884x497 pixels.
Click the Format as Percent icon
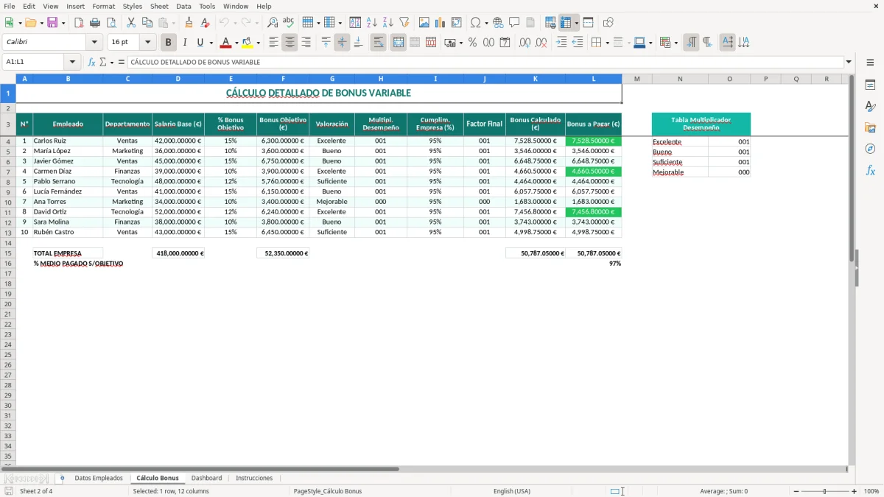[472, 43]
